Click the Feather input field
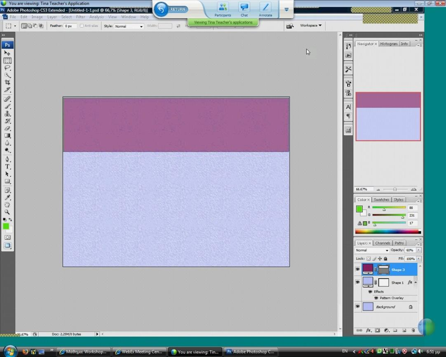This screenshot has height=357, width=446. pyautogui.click(x=70, y=26)
